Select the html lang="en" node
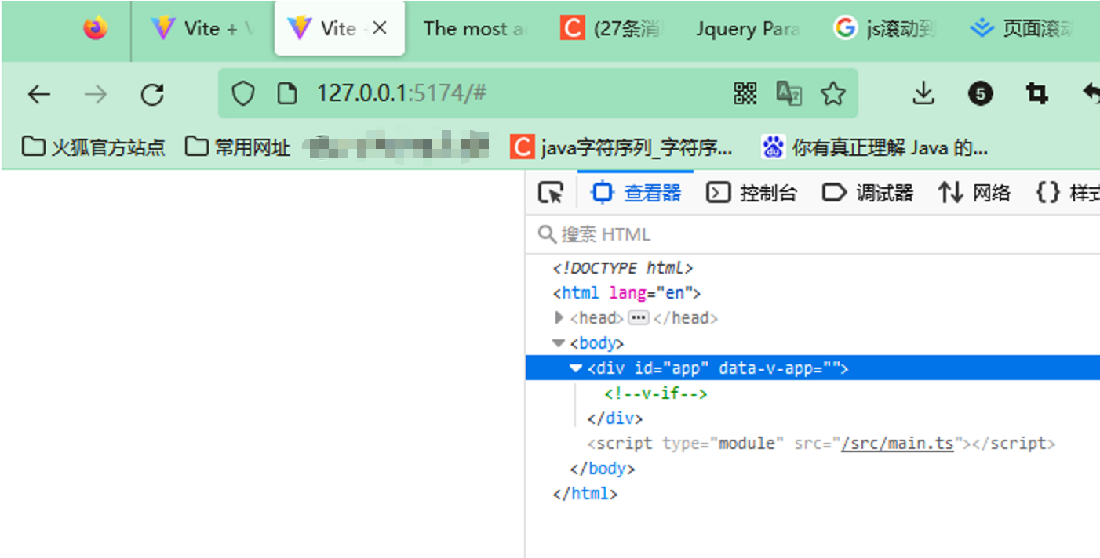 (x=626, y=293)
